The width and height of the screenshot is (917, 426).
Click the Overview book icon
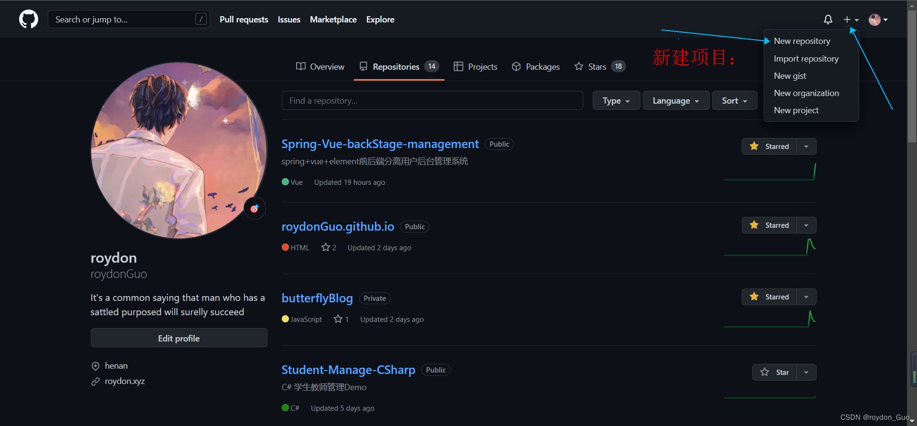(x=301, y=66)
